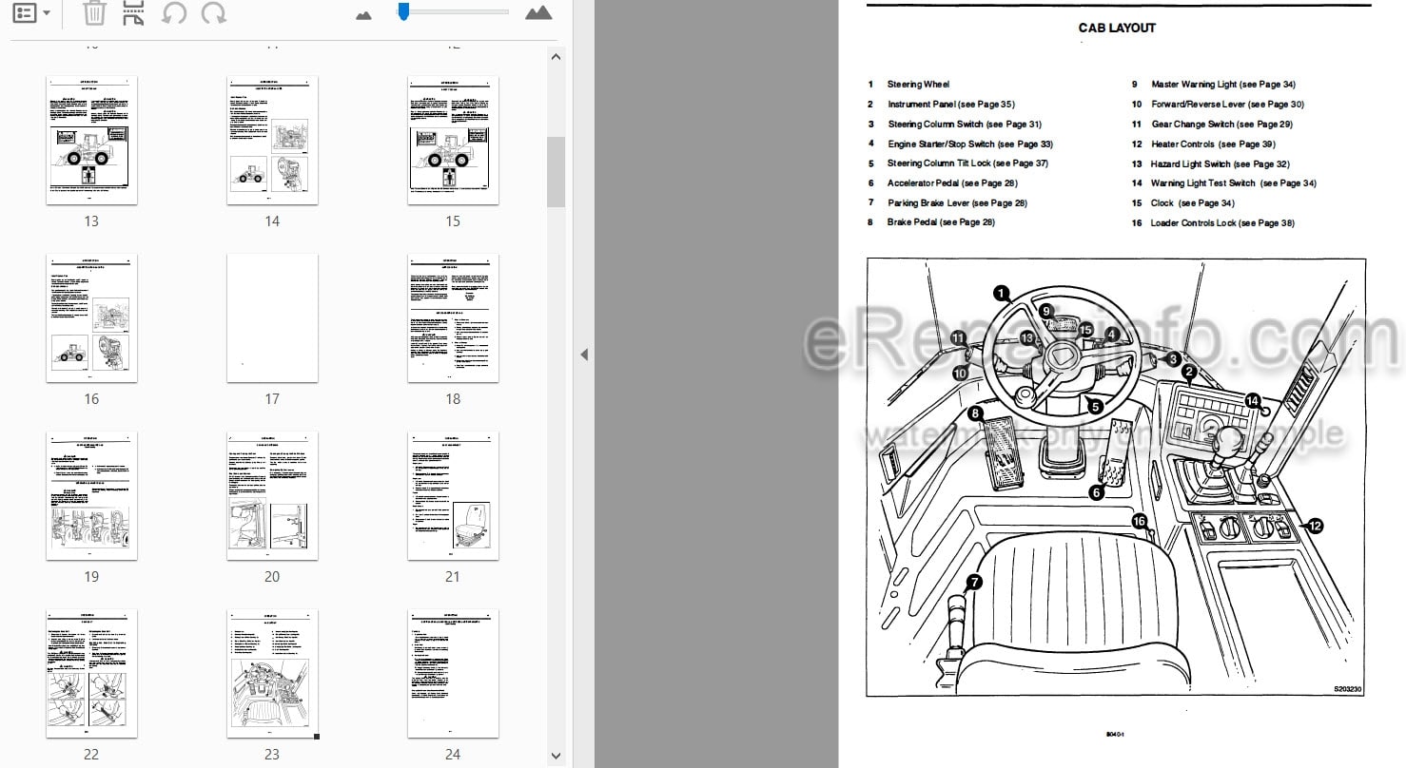Click 'Gear Change Switch (see Page 29)'
The image size is (1406, 768).
click(1221, 125)
